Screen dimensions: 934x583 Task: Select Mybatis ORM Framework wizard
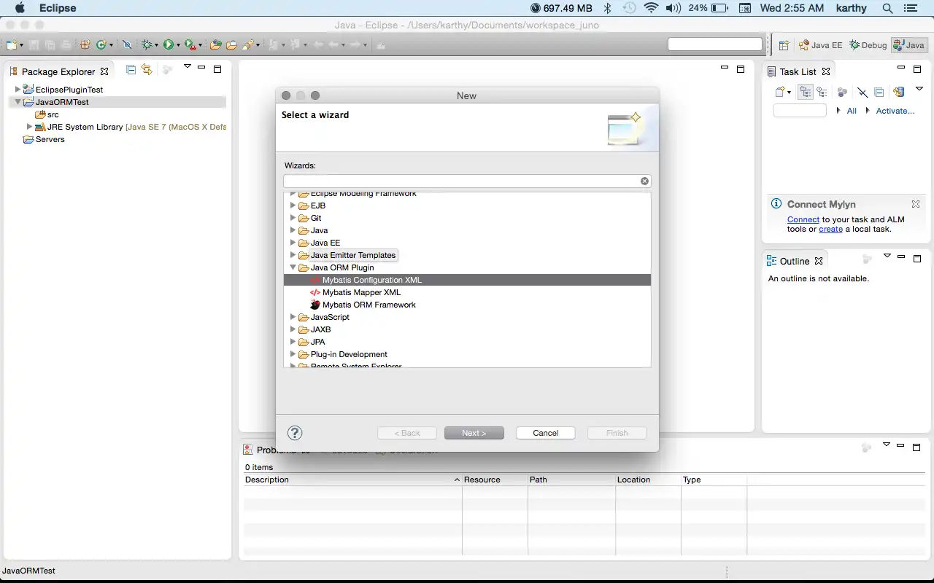tap(363, 305)
